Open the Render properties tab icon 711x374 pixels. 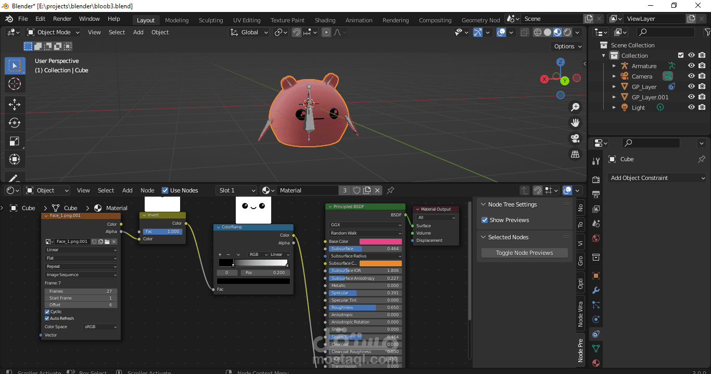(596, 179)
